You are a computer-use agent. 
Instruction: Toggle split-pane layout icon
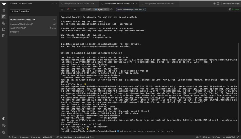click(x=218, y=4)
